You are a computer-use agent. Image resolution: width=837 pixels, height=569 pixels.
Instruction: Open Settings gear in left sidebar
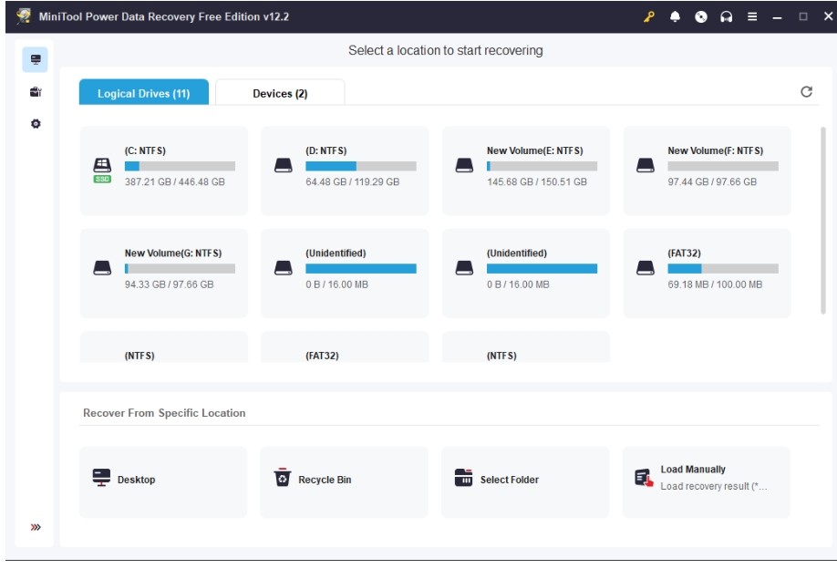(x=36, y=123)
